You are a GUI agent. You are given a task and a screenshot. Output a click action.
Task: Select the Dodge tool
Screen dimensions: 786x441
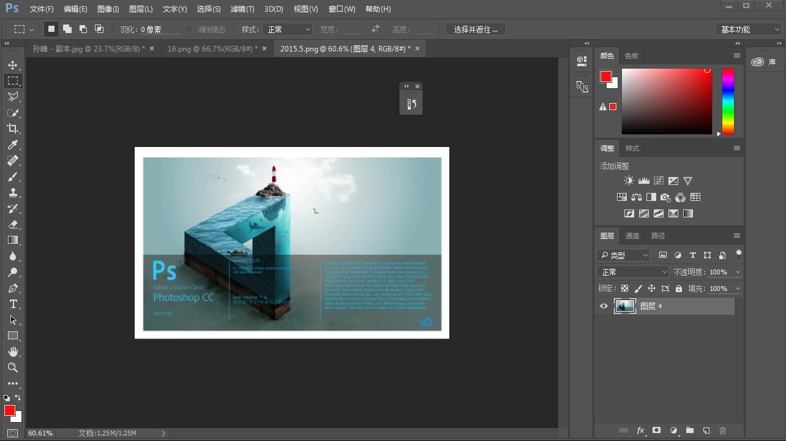pos(13,272)
